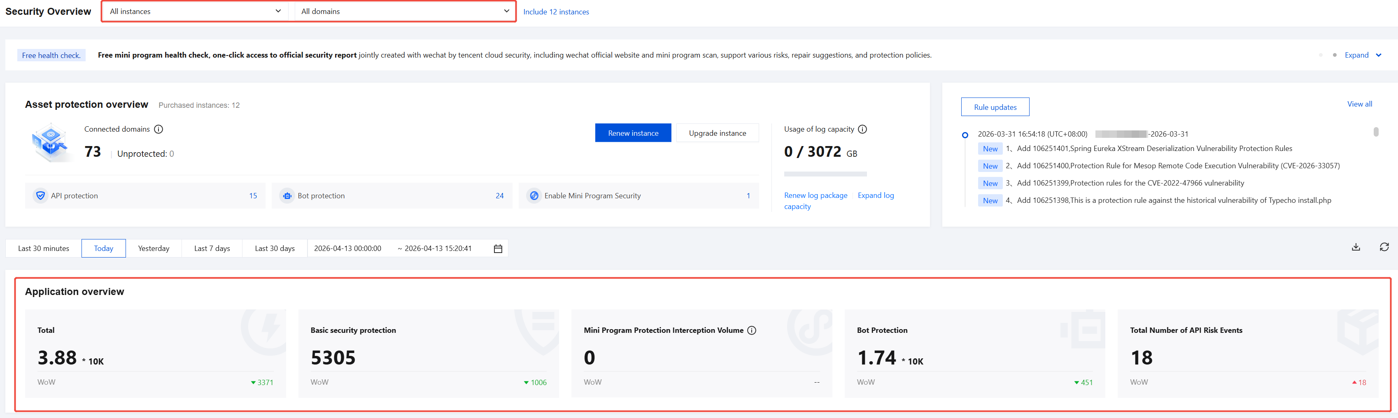Viewport: 1398px width, 418px height.
Task: Click info icon next to log capacity
Action: pos(862,129)
